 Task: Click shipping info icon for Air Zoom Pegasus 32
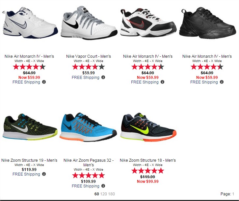click(x=103, y=186)
